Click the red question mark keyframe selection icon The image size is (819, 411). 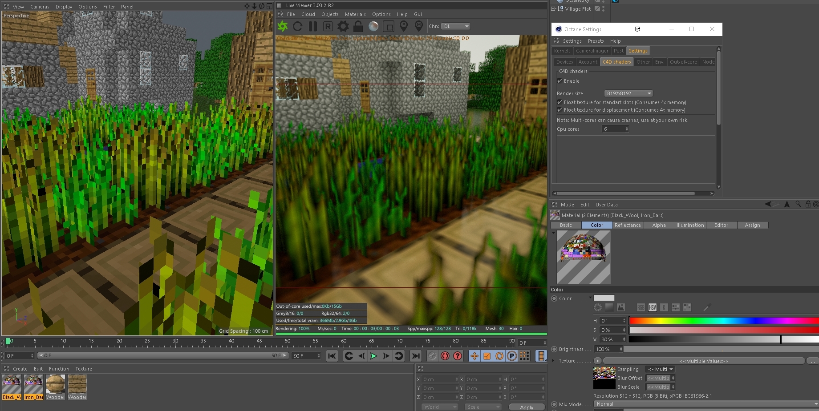[458, 356]
